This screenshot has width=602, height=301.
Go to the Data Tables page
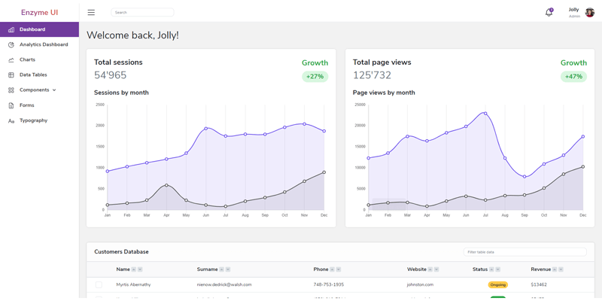tap(33, 75)
